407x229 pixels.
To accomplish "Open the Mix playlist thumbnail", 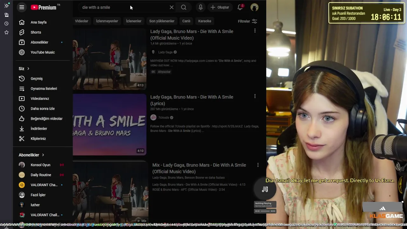I will click(110, 192).
